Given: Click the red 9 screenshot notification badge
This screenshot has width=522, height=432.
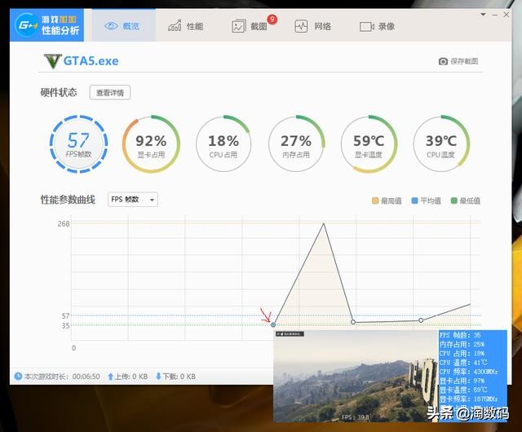Looking at the screenshot, I should coord(272,20).
